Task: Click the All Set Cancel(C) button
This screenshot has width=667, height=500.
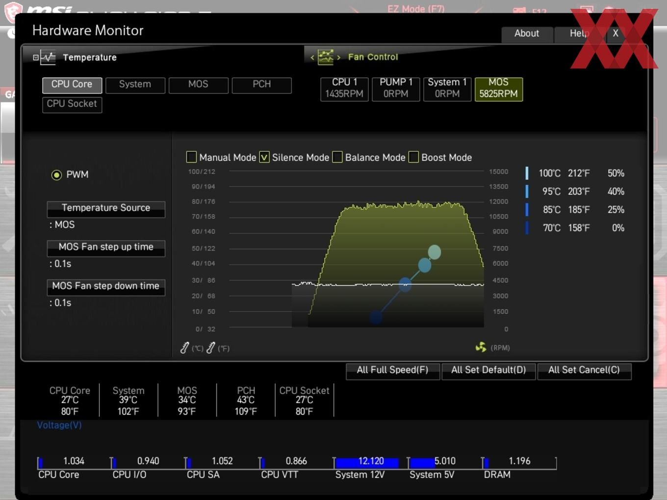Action: [584, 371]
